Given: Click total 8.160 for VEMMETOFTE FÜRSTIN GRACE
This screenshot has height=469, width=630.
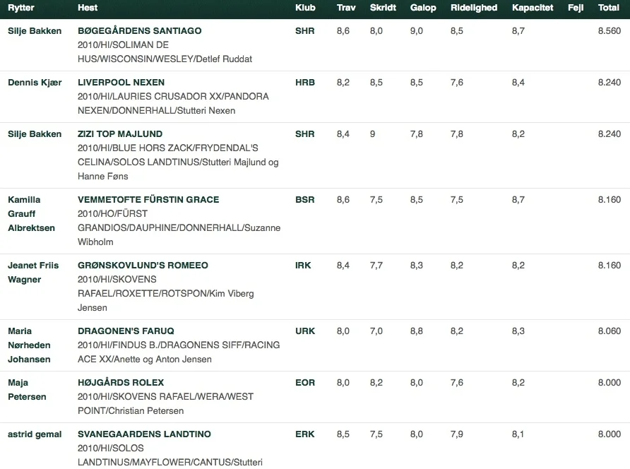Looking at the screenshot, I should (x=610, y=200).
